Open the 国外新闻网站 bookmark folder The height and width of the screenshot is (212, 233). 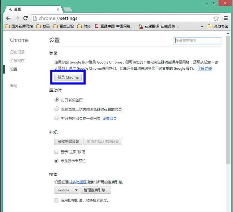coord(19,26)
